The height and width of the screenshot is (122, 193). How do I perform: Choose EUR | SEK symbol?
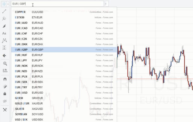coord(64,82)
